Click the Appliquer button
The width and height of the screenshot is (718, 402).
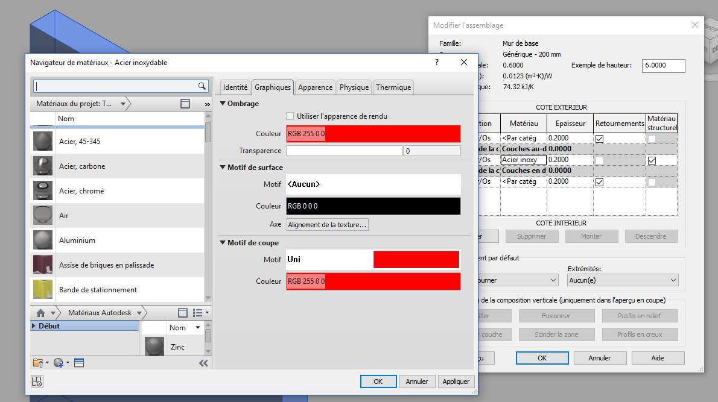(x=456, y=382)
